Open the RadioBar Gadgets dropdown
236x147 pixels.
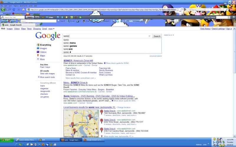(106, 21)
